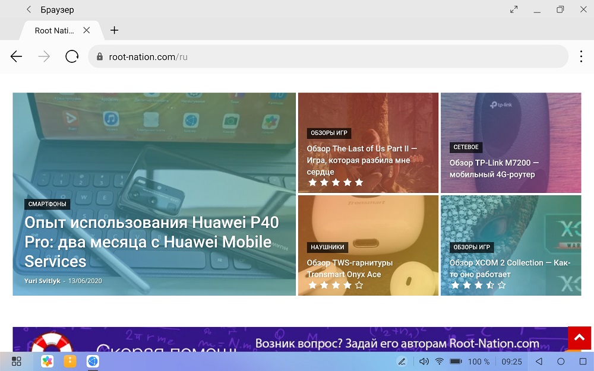Go back using the browser back arrow
Screen dimensions: 594x371
click(x=16, y=57)
